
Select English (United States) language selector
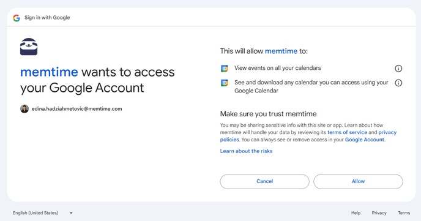pyautogui.click(x=43, y=213)
